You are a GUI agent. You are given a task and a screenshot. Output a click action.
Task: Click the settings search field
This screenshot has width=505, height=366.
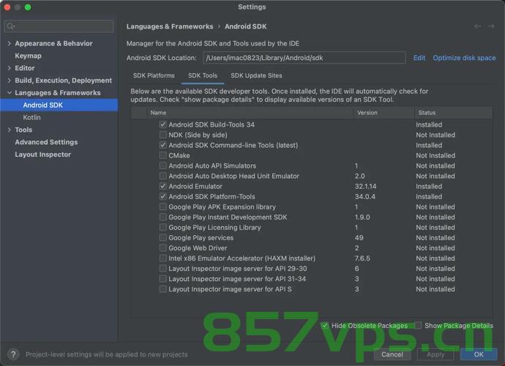point(59,26)
